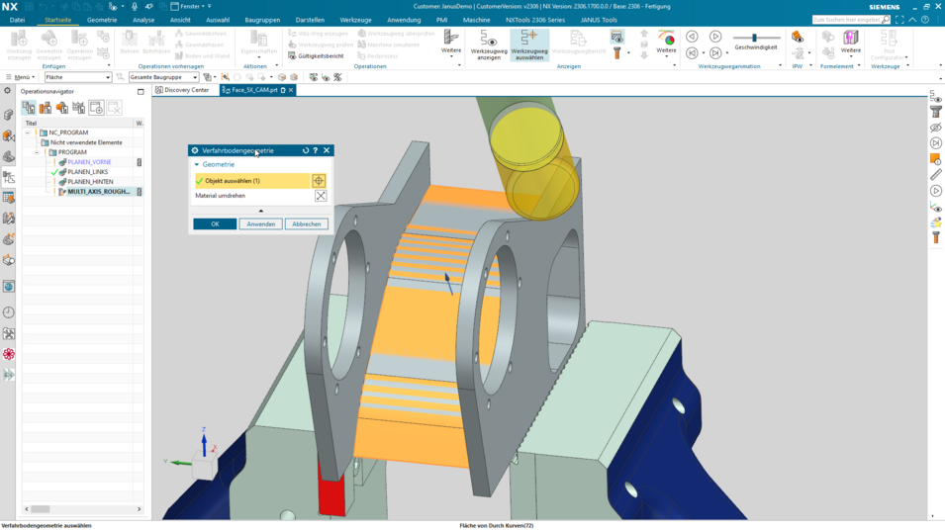945x531 pixels.
Task: Switch to Geometrie ribbon tab
Action: click(102, 20)
